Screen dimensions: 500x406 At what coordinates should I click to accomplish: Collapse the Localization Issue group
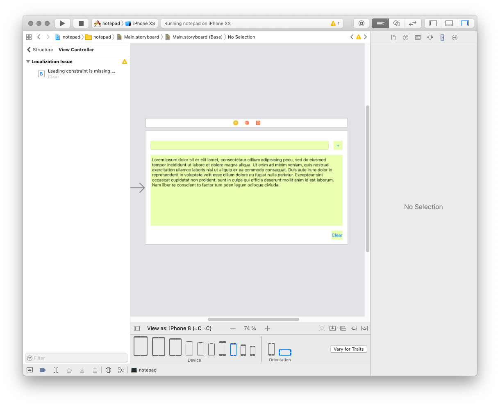tap(28, 62)
